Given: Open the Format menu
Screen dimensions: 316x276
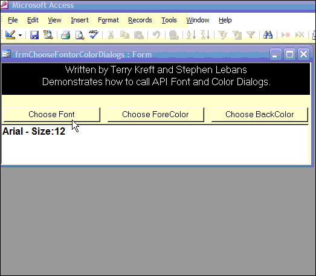Looking at the screenshot, I should tap(108, 20).
